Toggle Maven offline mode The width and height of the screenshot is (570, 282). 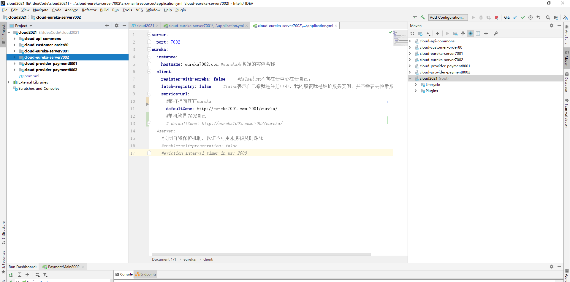[x=463, y=33]
